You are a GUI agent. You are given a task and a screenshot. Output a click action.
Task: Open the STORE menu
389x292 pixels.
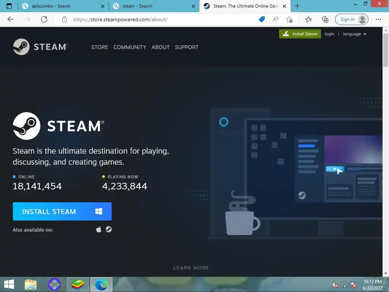(100, 47)
